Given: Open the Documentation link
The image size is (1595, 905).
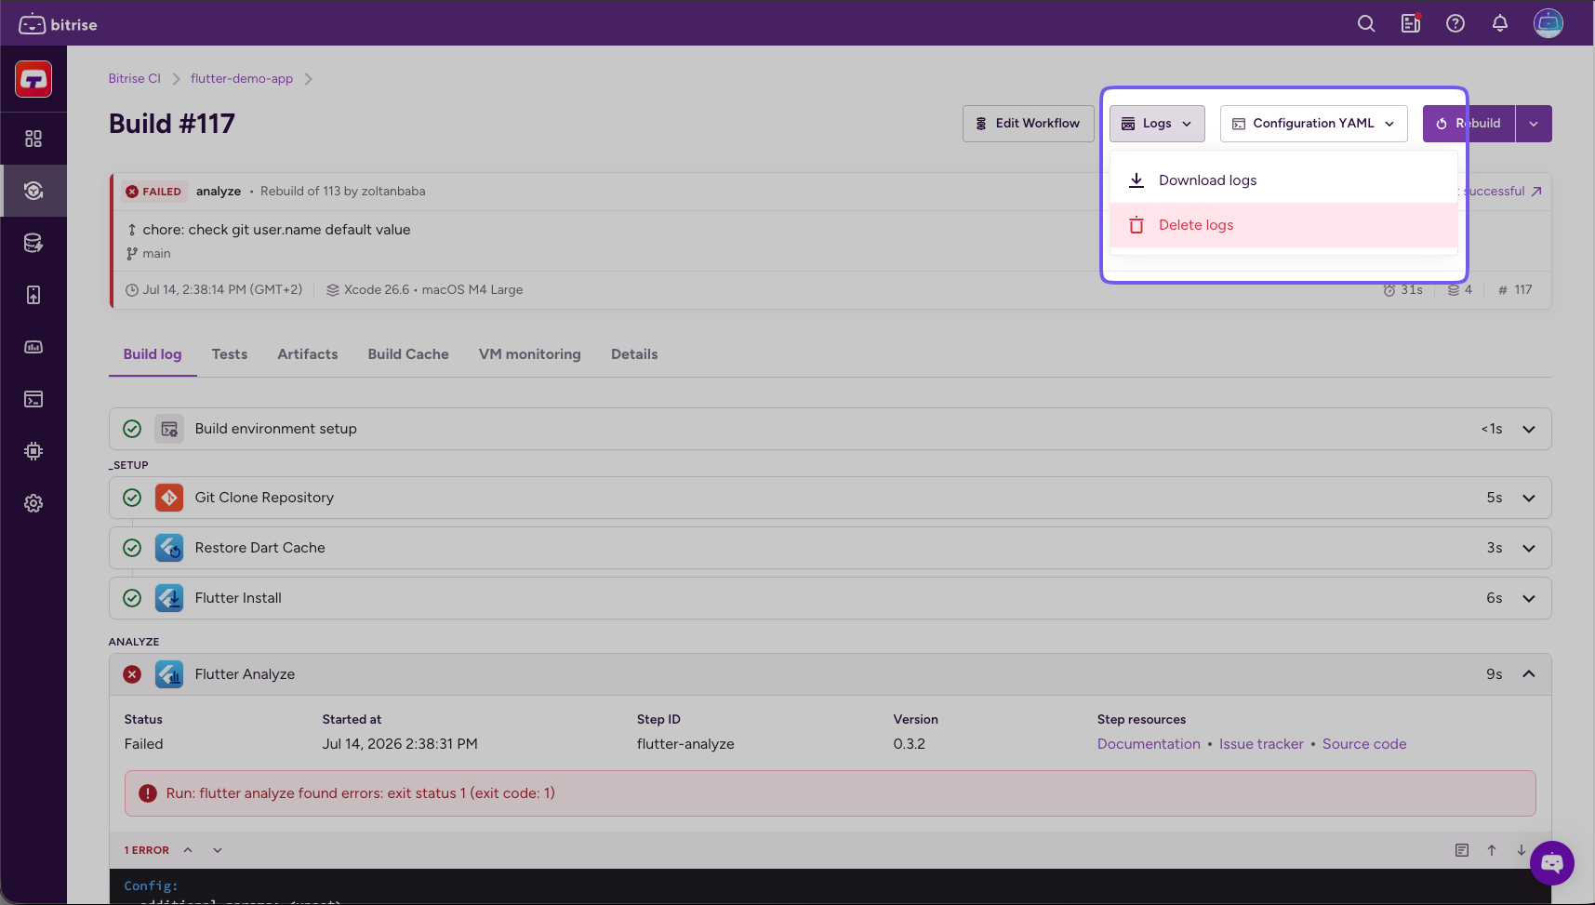Looking at the screenshot, I should [1149, 744].
